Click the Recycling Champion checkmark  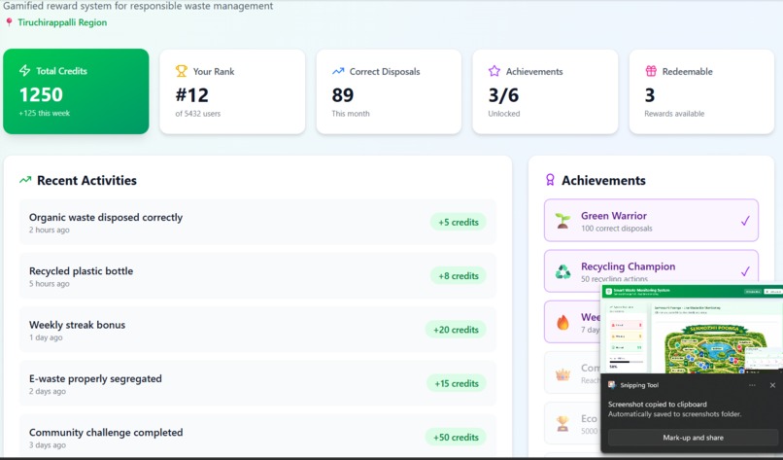[745, 271]
